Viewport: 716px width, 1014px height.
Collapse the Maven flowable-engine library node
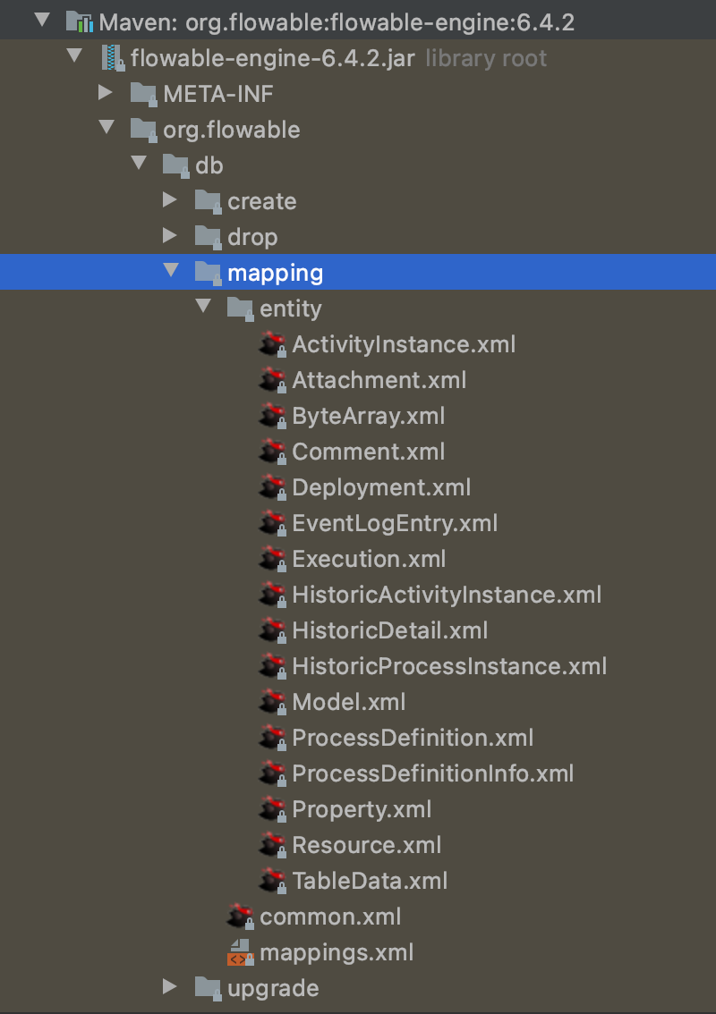pyautogui.click(x=42, y=20)
